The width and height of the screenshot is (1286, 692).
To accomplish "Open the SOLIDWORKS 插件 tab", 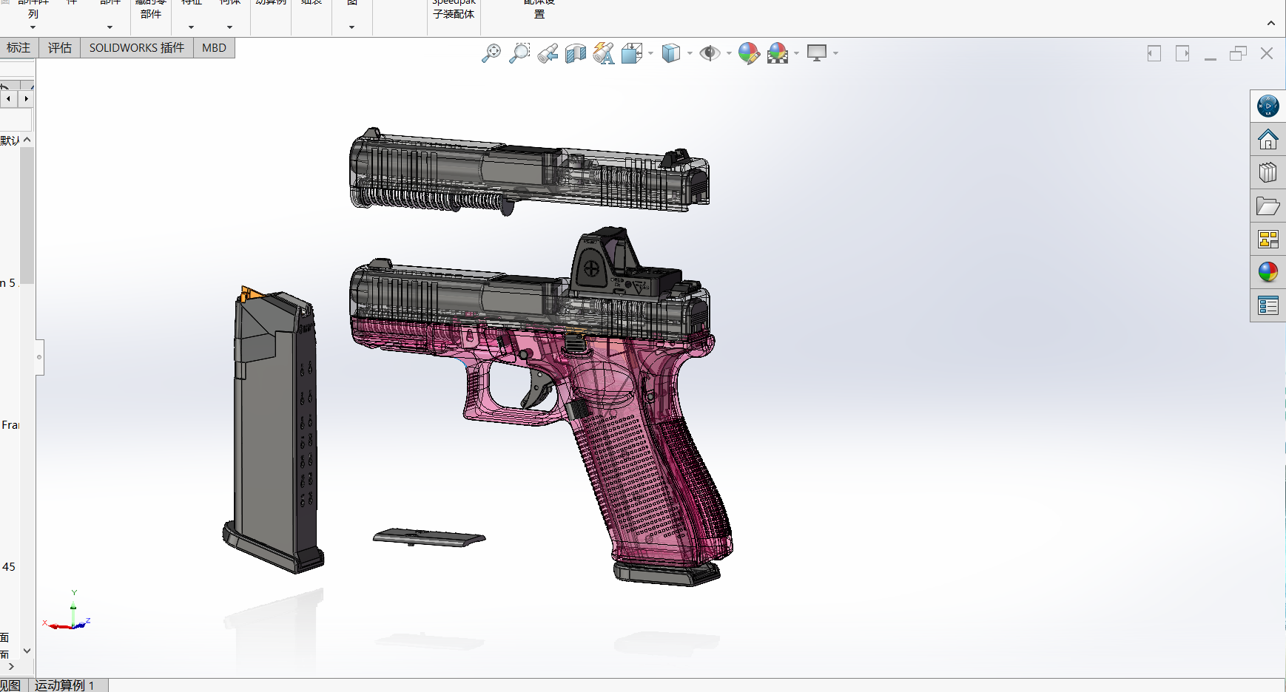I will point(135,47).
